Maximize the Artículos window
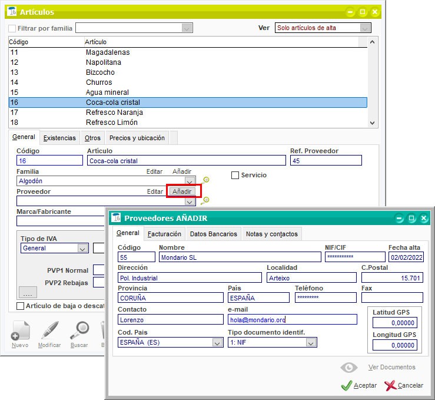435x400 pixels. (363, 12)
